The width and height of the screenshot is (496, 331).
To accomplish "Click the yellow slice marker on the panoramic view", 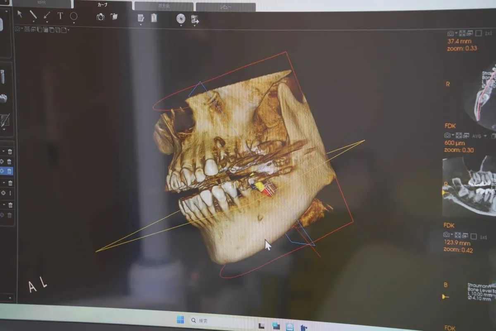I will [x=446, y=192].
